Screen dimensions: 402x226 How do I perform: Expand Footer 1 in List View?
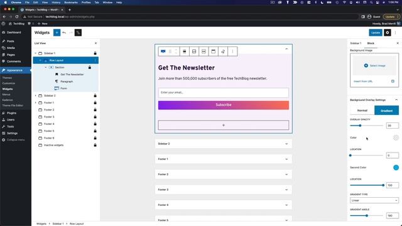click(x=36, y=103)
